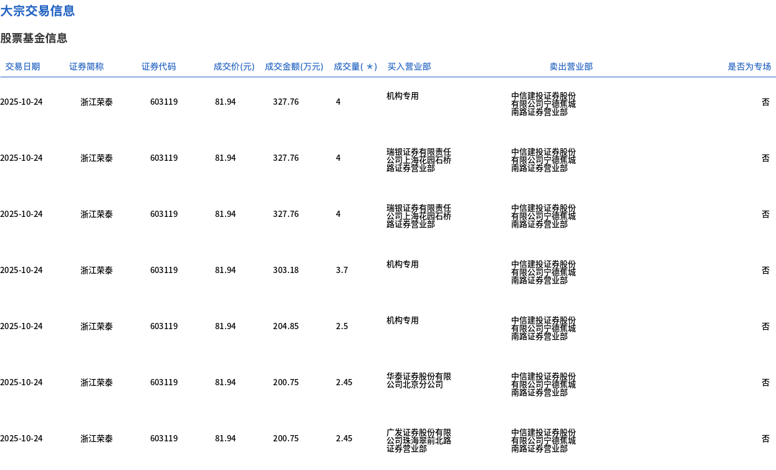Click 否 in the 华泰证券 row
This screenshot has width=776, height=470.
(765, 383)
